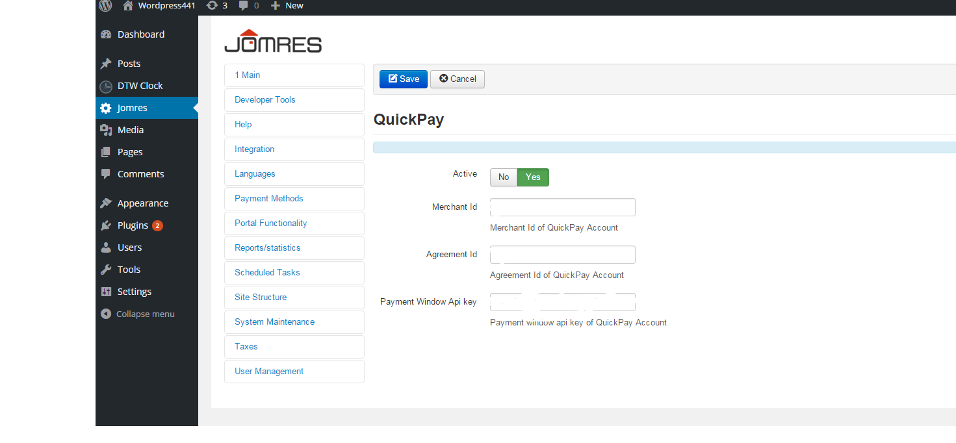Viewport: 956px width, 443px height.
Task: Expand Payment Methods section
Action: click(294, 199)
